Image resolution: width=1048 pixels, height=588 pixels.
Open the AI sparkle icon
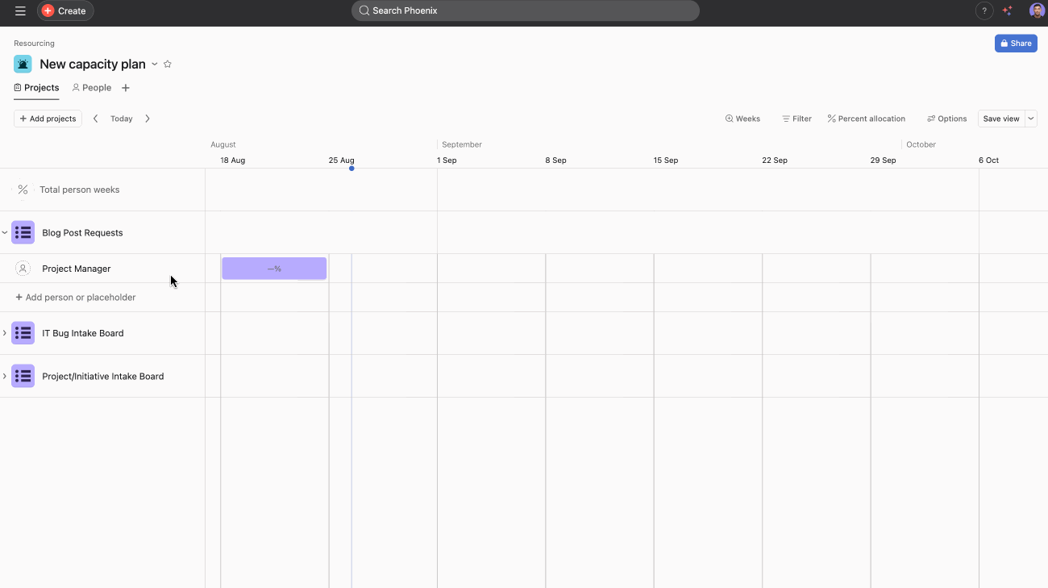(1007, 10)
